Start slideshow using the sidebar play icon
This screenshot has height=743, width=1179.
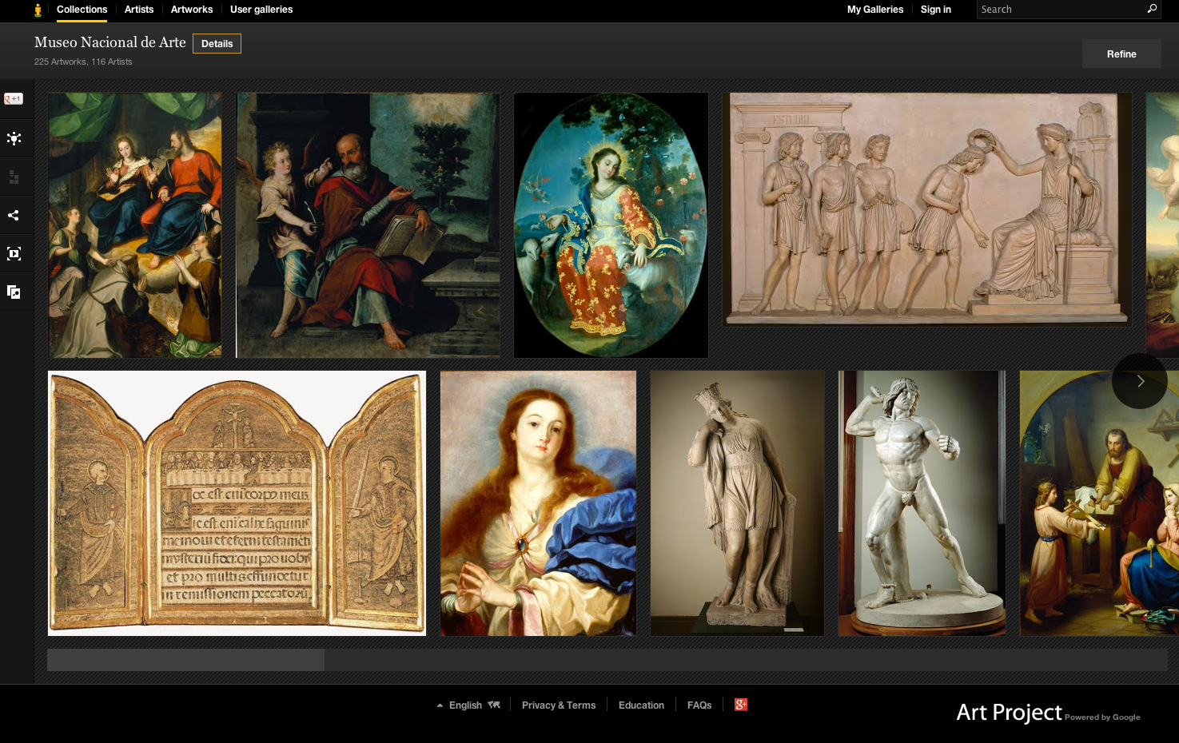14,253
